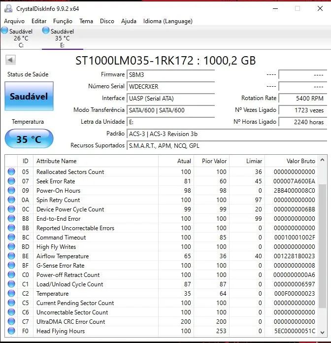Click the scrollbar down arrow
This screenshot has width=331, height=343.
pyautogui.click(x=322, y=332)
